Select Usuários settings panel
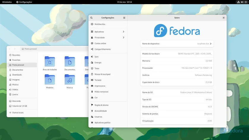The image size is (249, 140). pyautogui.click(x=108, y=117)
